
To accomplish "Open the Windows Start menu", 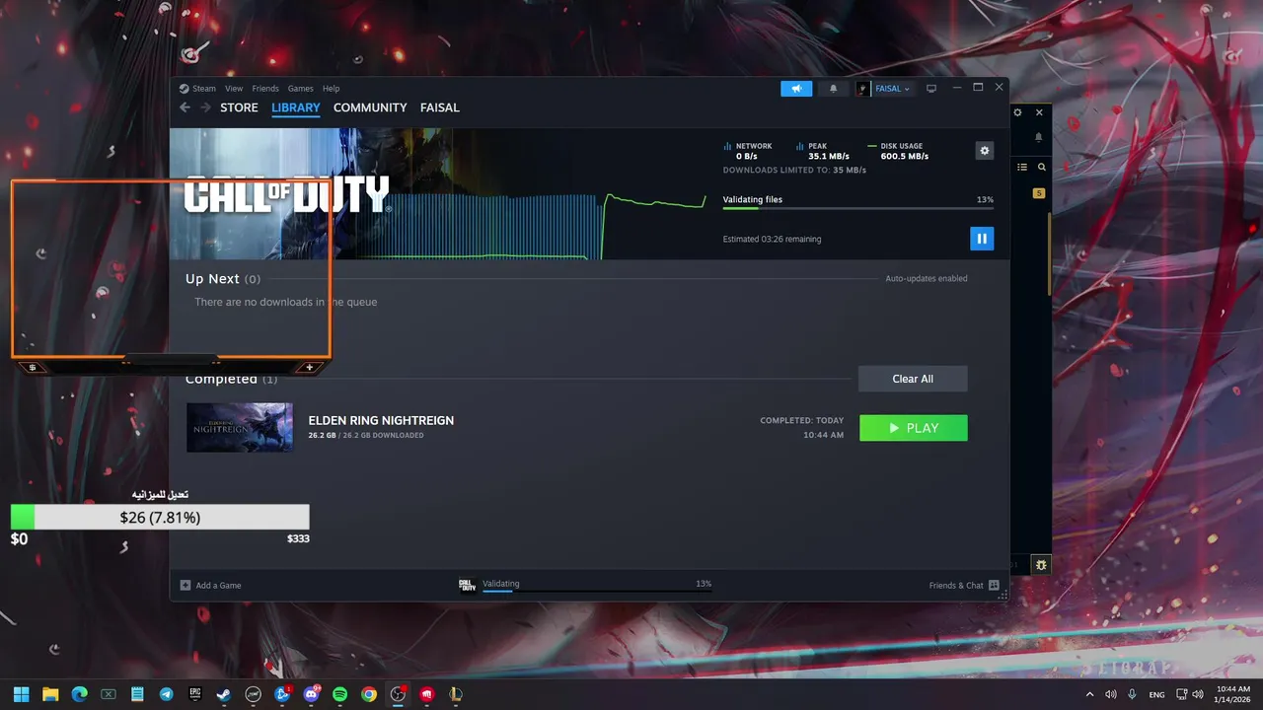I will point(22,694).
